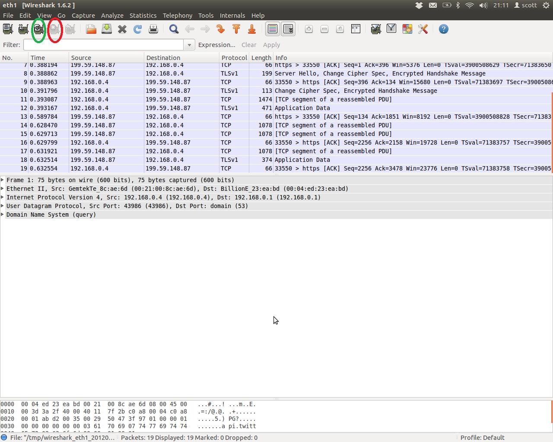Print packets with printer icon
This screenshot has width=553, height=442.
153,29
